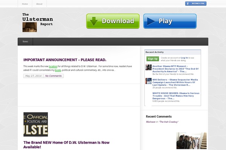Click '29 people recommend this' text
This screenshot has width=226, height=150.
165,87
